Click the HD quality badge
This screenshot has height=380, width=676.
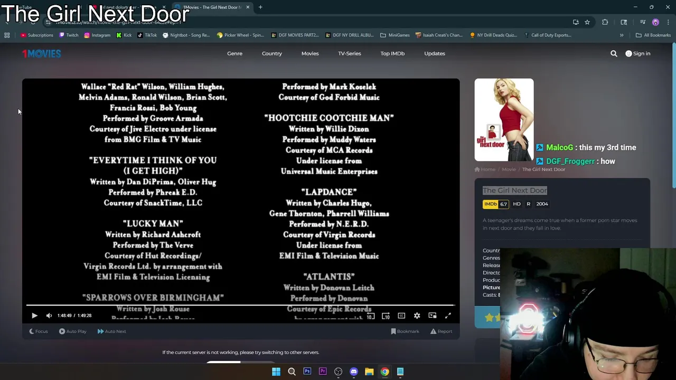point(517,204)
